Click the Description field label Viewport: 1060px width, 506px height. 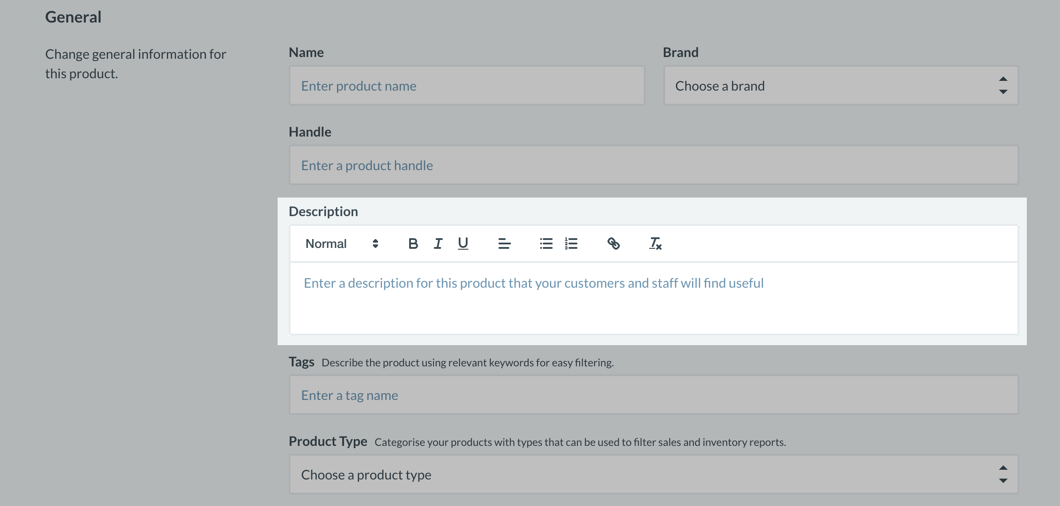coord(323,212)
